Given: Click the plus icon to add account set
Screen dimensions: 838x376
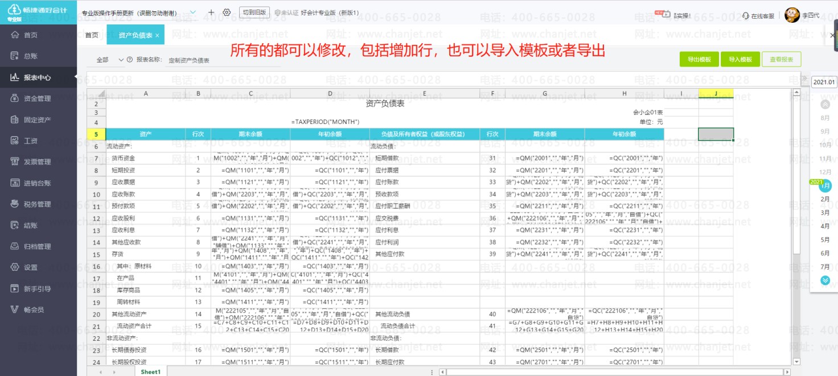Looking at the screenshot, I should (x=211, y=13).
